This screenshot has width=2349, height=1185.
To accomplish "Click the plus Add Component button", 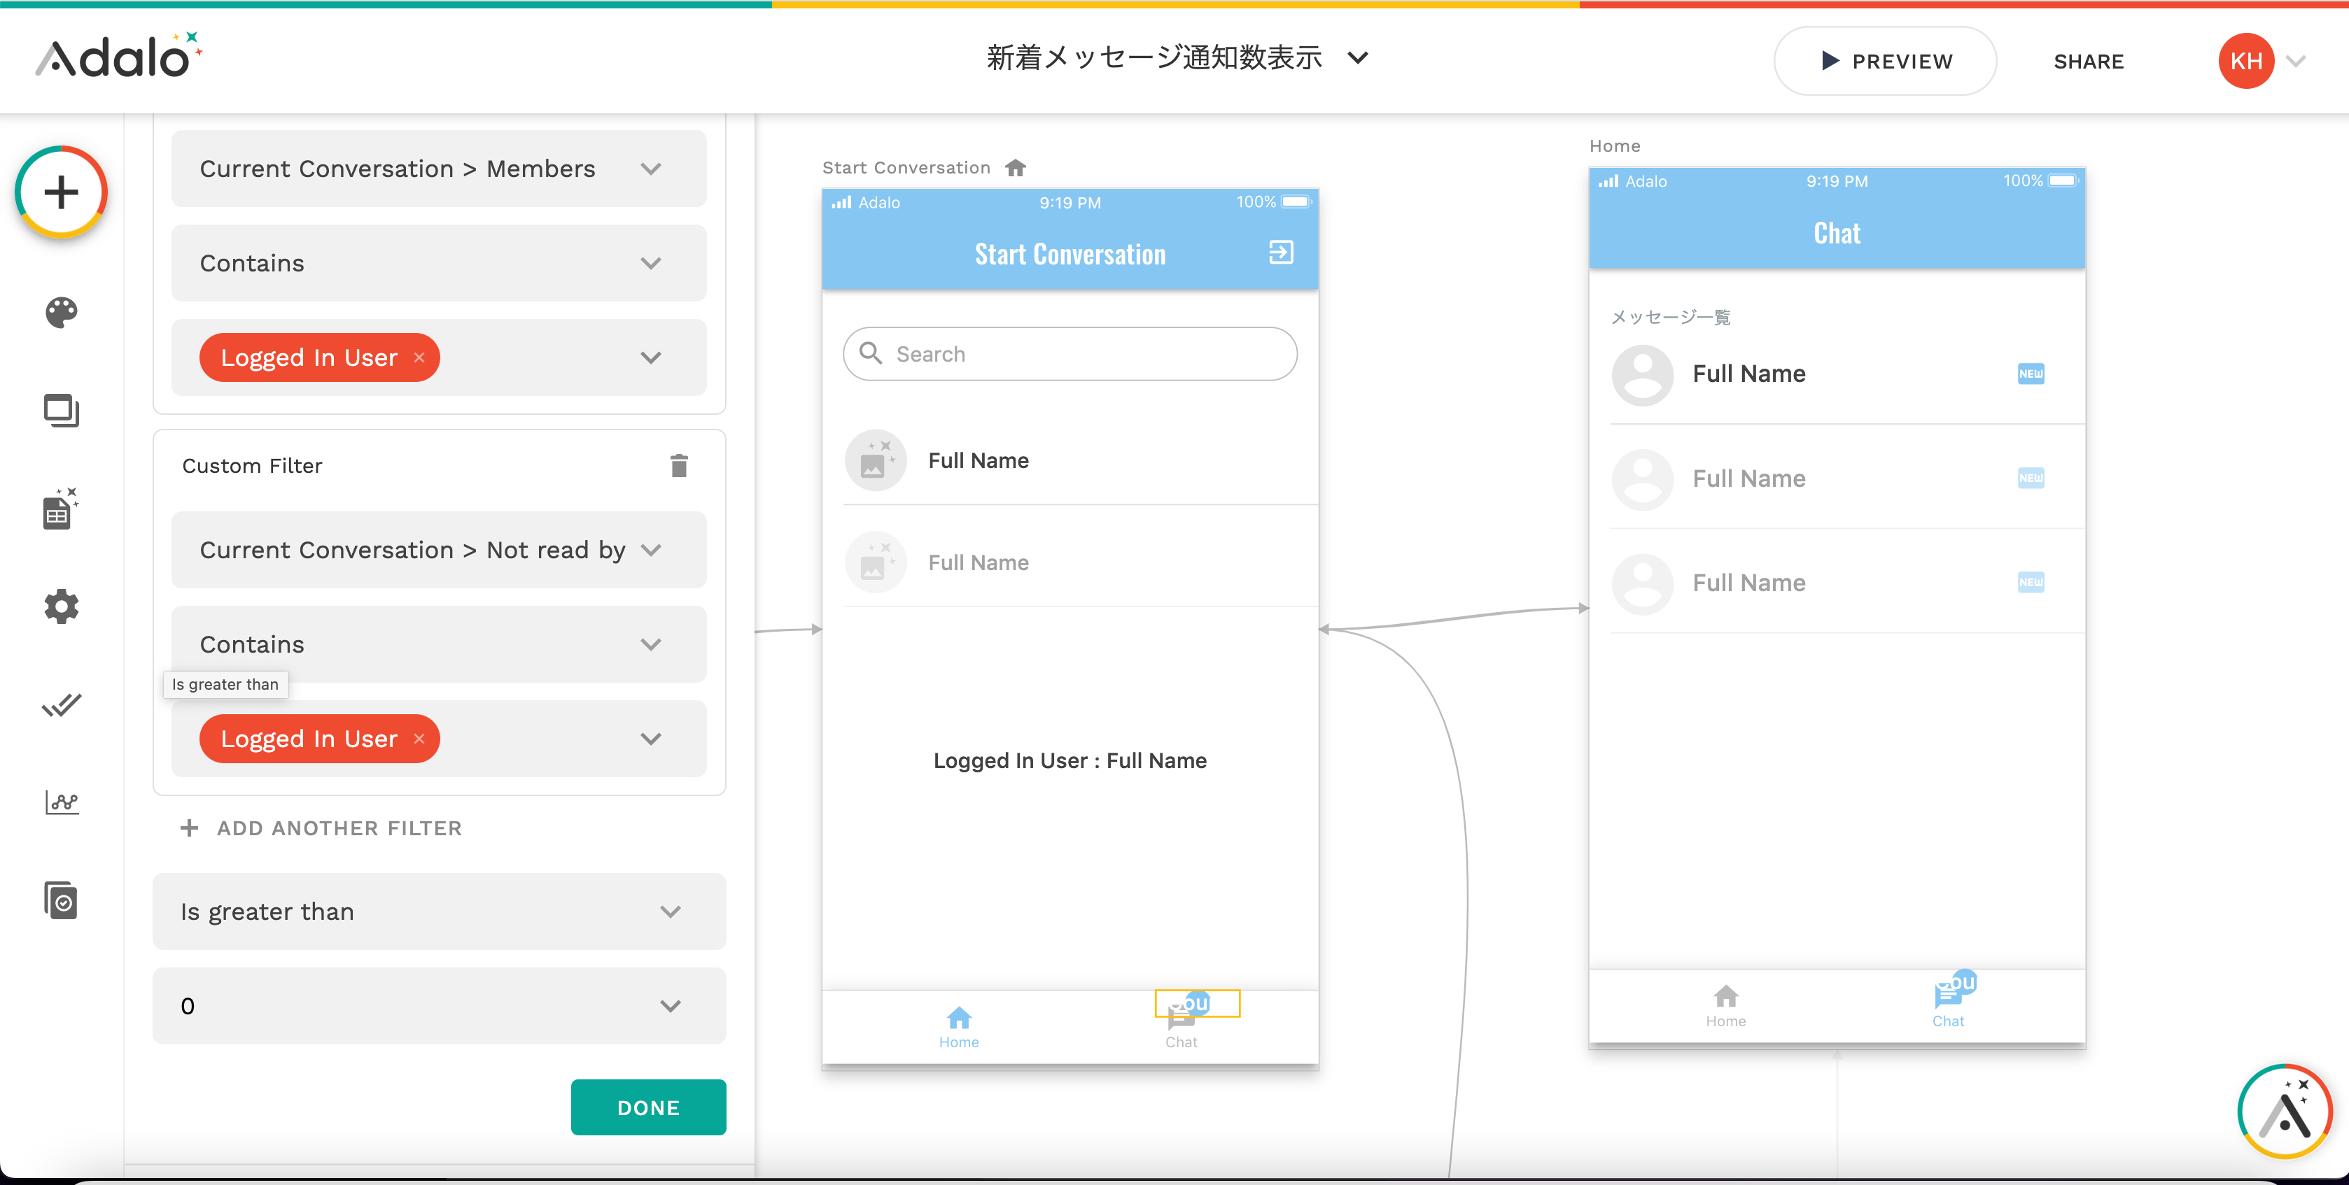I will tap(61, 192).
